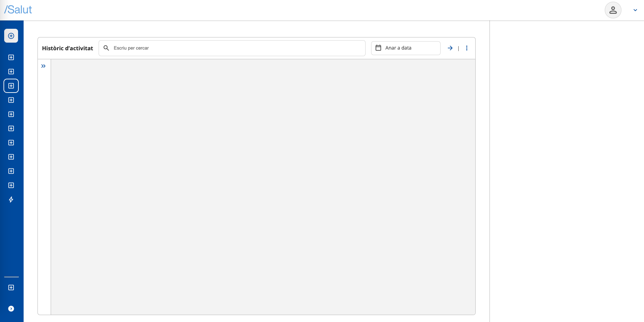Expand sidebar with bottom circled arrow
Viewport: 644px width, 322px height.
(x=11, y=309)
